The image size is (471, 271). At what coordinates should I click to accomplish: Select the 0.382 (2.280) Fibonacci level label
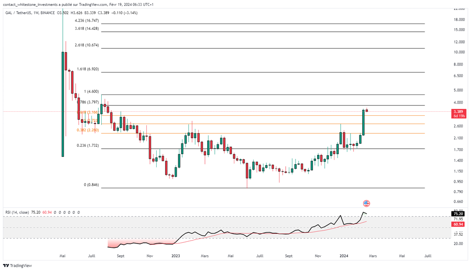click(x=88, y=130)
